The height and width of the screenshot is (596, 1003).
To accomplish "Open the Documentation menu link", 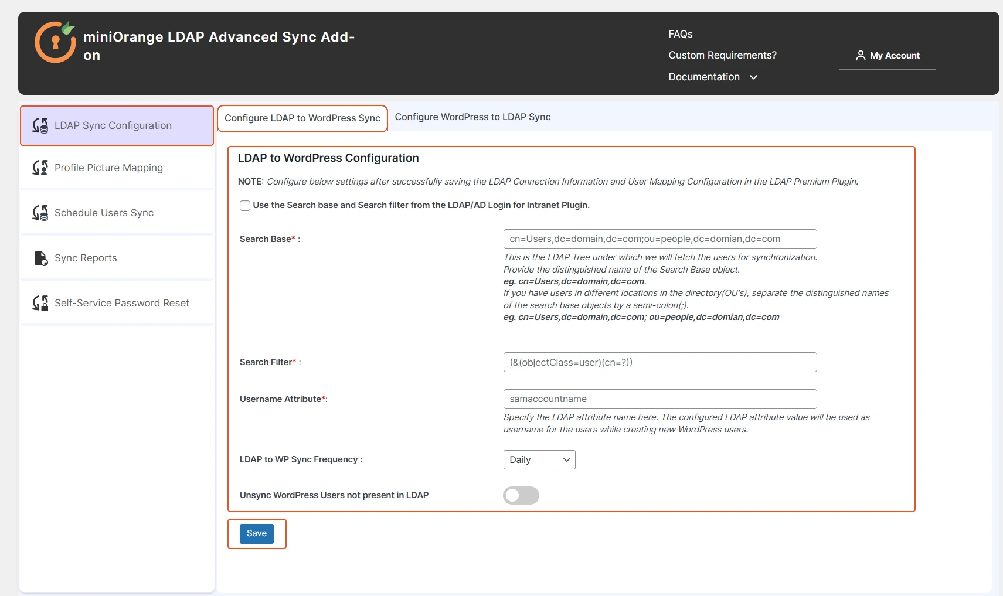I will click(x=704, y=77).
